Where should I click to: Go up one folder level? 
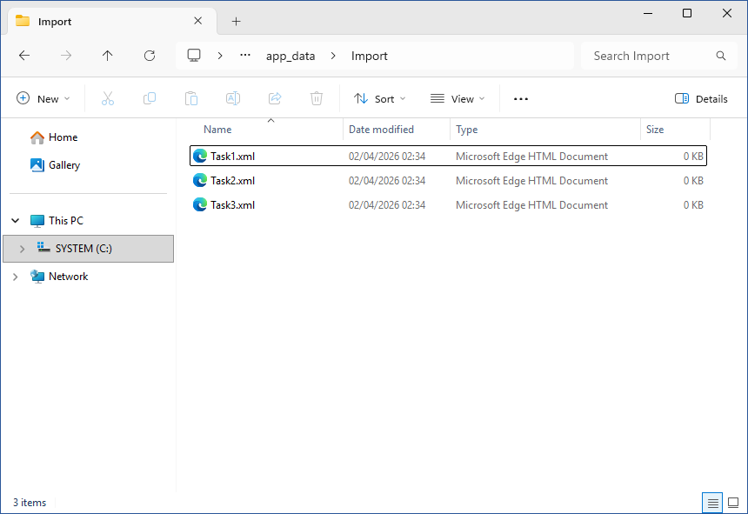coord(108,56)
